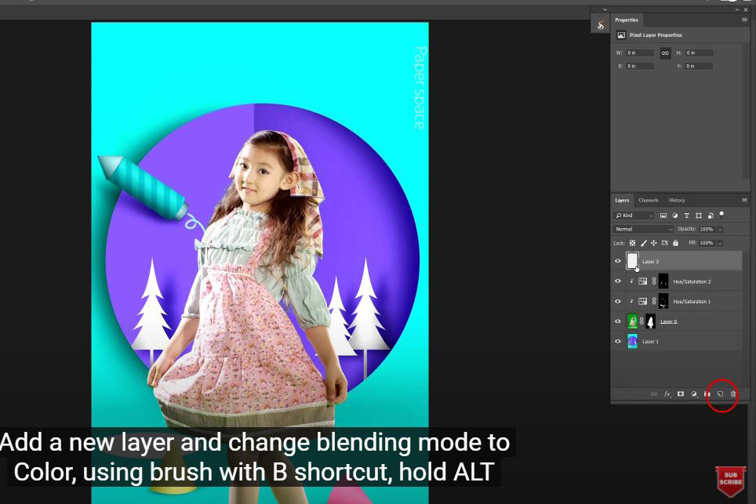Image resolution: width=756 pixels, height=504 pixels.
Task: Lock layer position with move icon
Action: tap(654, 243)
